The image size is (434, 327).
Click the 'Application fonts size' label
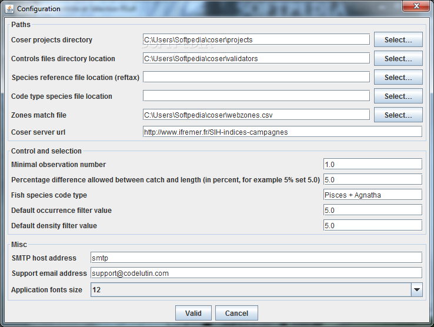[46, 290]
